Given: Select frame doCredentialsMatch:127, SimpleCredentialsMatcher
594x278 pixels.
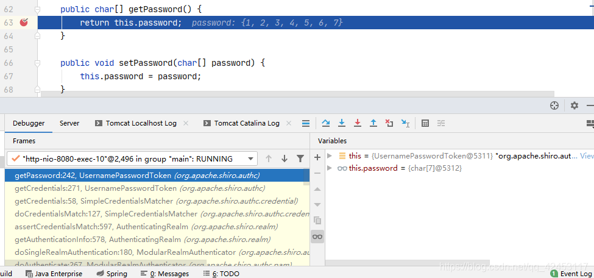Looking at the screenshot, I should coord(157,213).
